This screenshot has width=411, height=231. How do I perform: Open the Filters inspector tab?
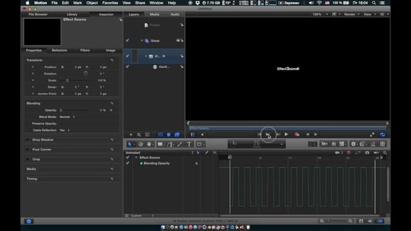click(x=85, y=50)
